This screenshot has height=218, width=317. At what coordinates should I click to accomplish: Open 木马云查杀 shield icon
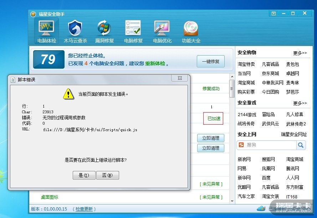(75, 28)
